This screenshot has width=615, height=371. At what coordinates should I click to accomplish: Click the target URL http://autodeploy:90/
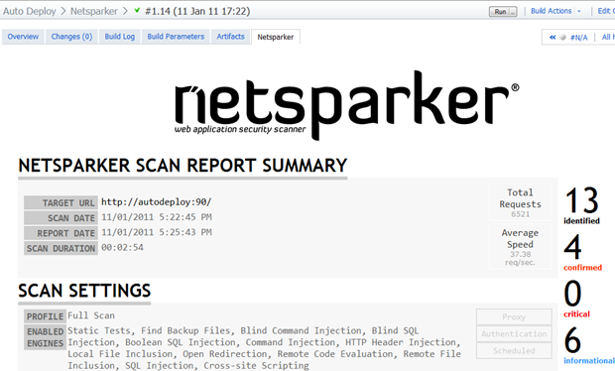(156, 202)
